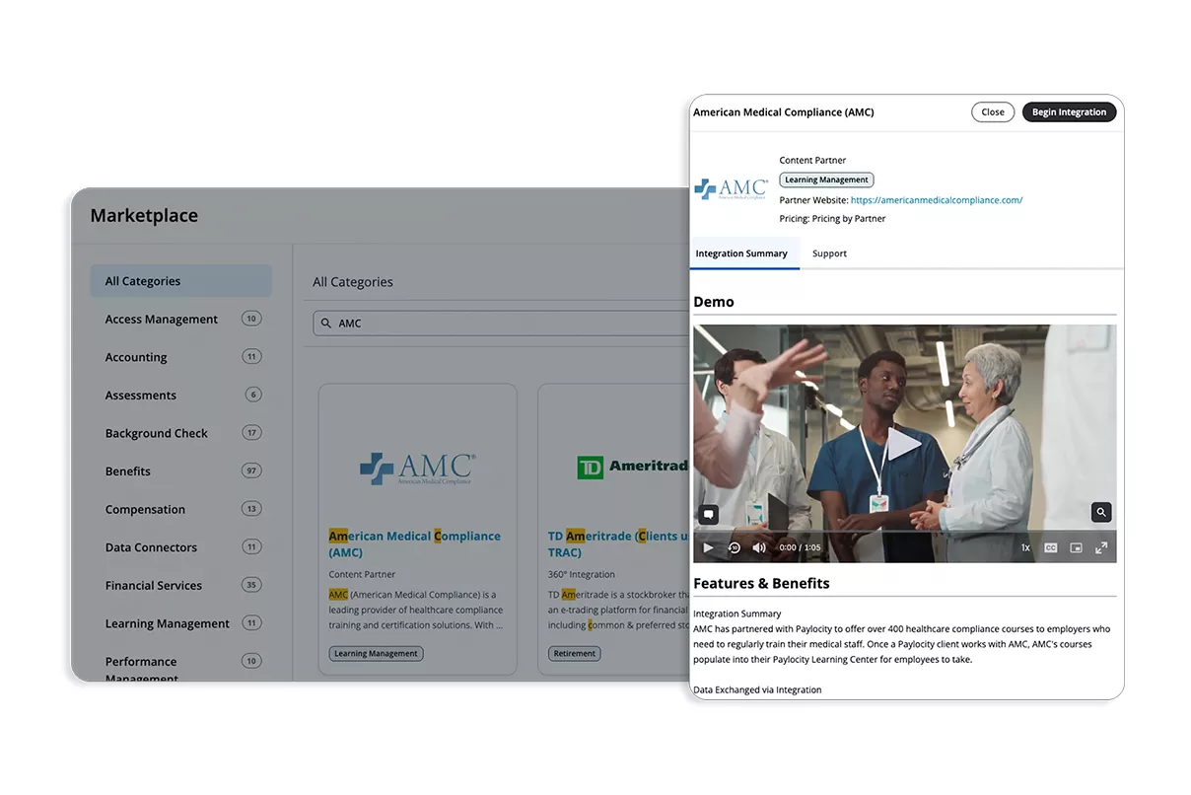The image size is (1191, 795).
Task: Open the video transcript chat icon
Action: click(708, 514)
